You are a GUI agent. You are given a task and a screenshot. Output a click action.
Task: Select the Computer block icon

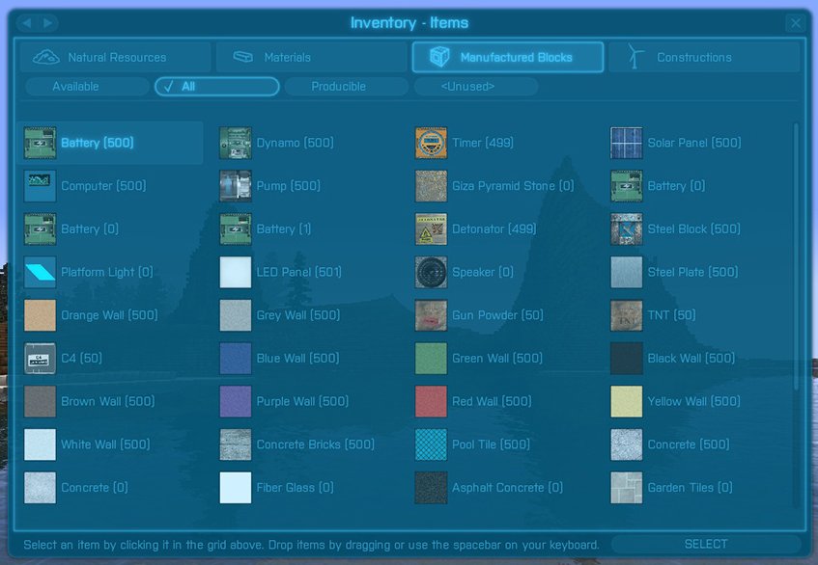pos(40,186)
